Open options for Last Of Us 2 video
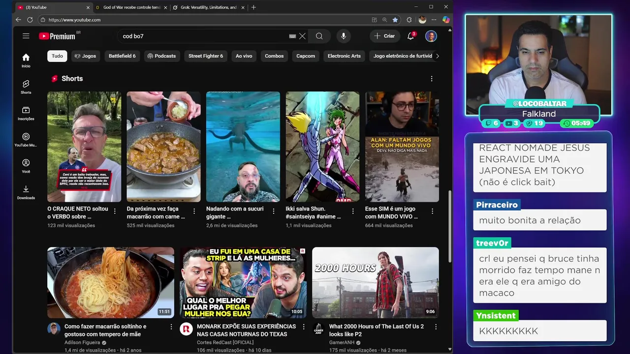The image size is (630, 354). (x=436, y=326)
